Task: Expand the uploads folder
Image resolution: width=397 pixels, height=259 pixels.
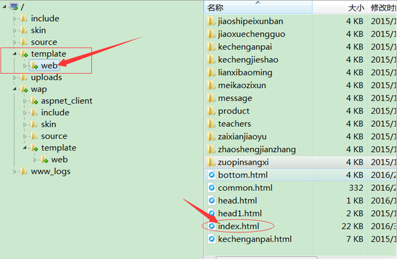Action: click(15, 78)
